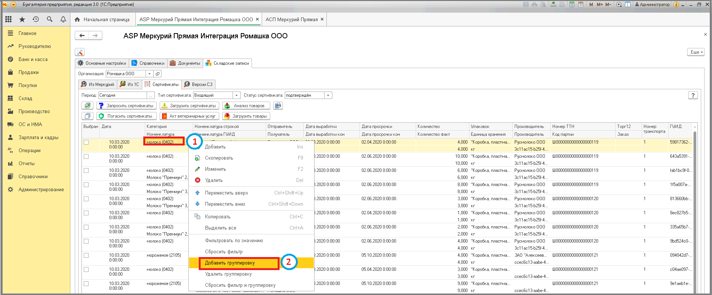Image resolution: width=712 pixels, height=295 pixels.
Task: Expand the Тип сертификата dropdown
Action: (237, 95)
